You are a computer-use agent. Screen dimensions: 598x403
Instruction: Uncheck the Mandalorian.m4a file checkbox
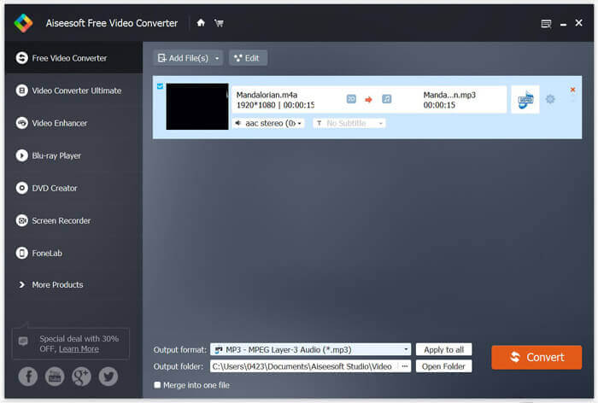[161, 86]
